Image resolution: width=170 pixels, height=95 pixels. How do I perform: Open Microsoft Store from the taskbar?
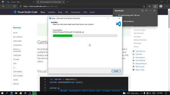(x=21, y=93)
